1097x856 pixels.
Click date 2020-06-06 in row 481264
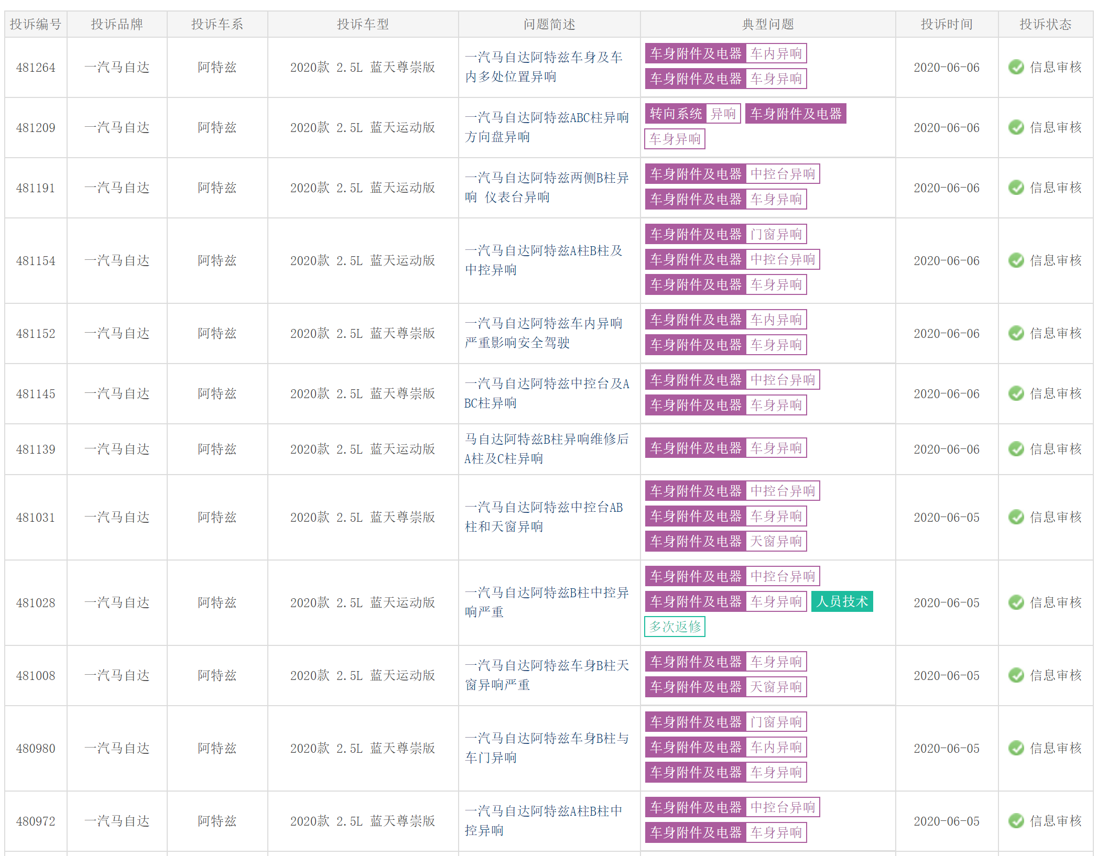pos(947,68)
